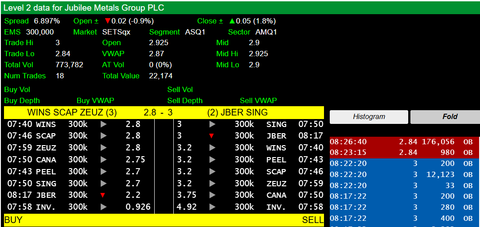
Task: Click the INV. offer price 4.92
Action: [x=187, y=207]
